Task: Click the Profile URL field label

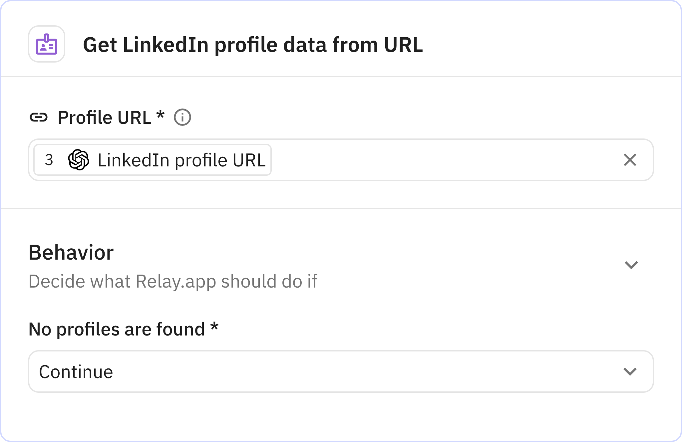Action: pos(104,117)
